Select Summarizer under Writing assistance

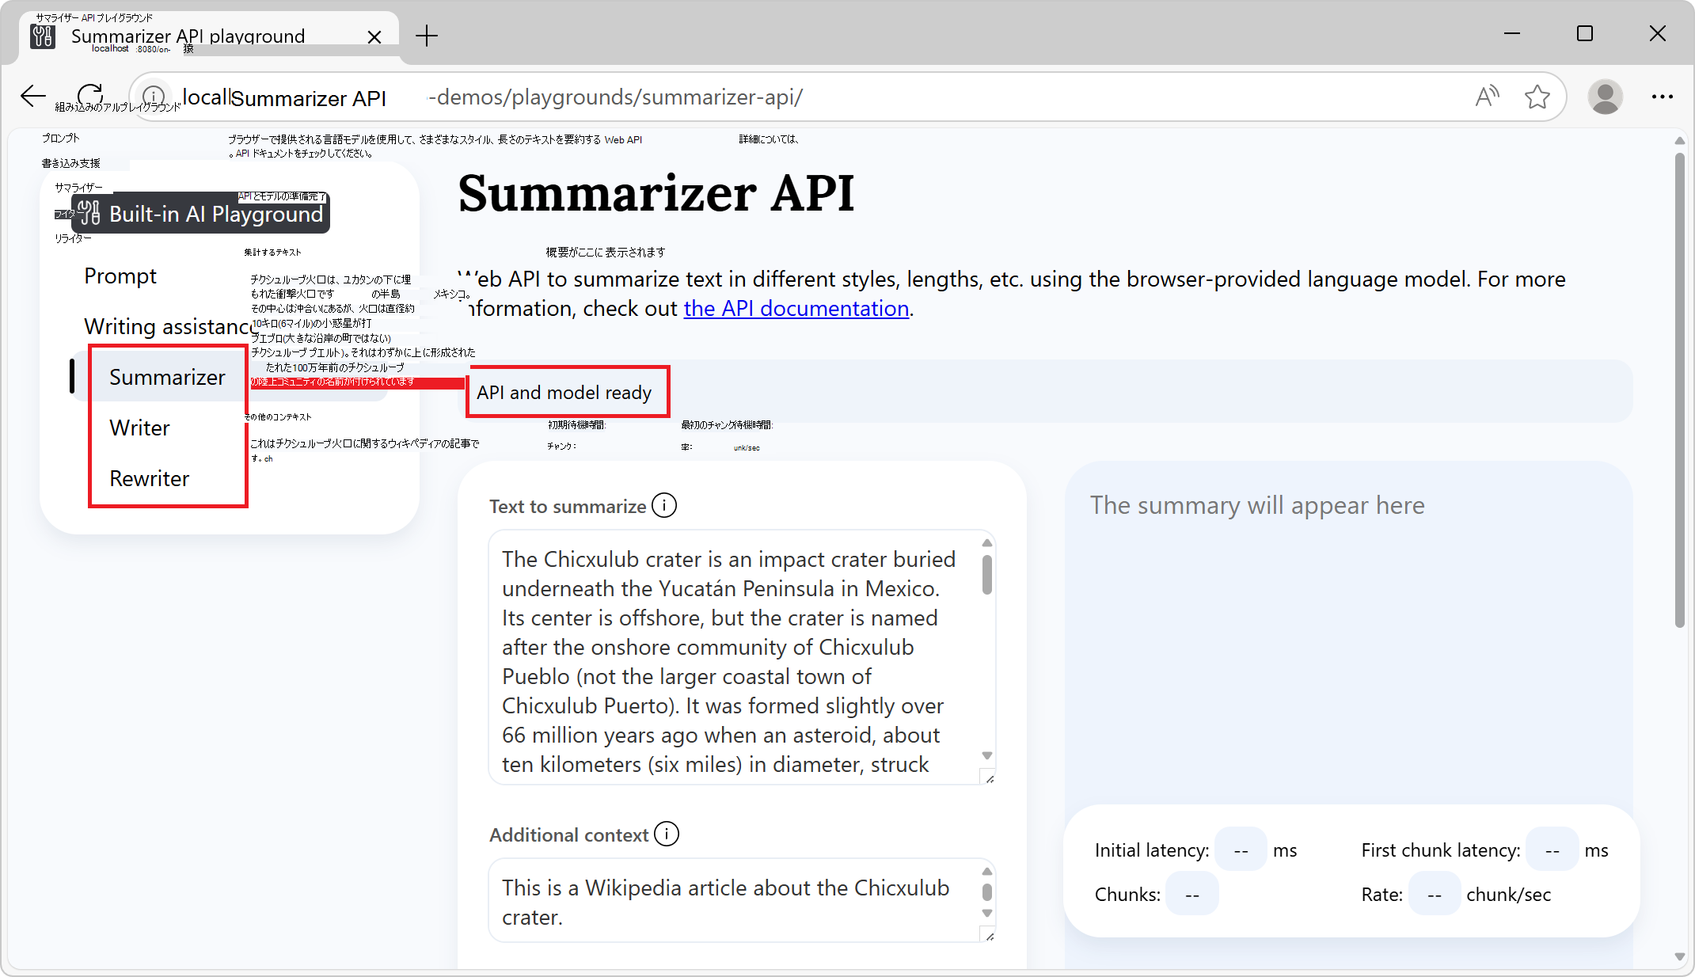[x=167, y=377]
